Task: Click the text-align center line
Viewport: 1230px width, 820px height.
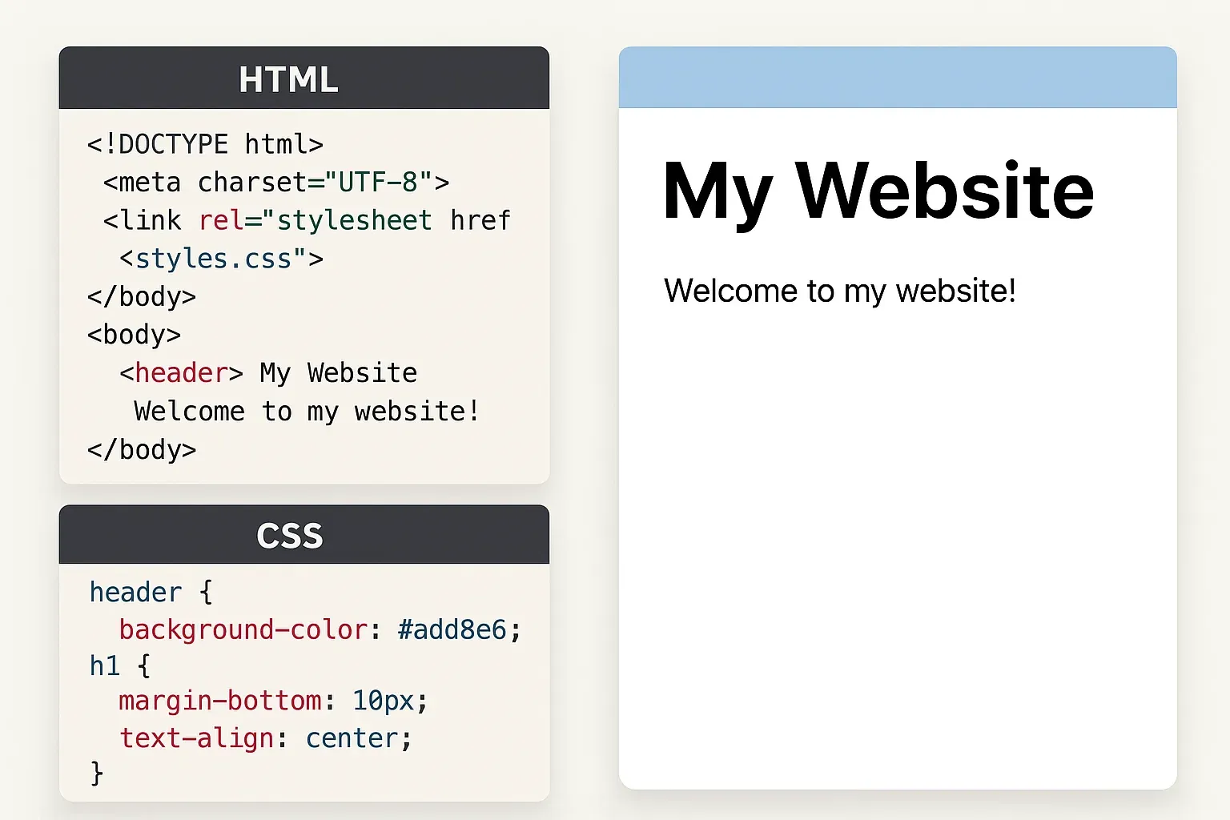Action: point(265,738)
